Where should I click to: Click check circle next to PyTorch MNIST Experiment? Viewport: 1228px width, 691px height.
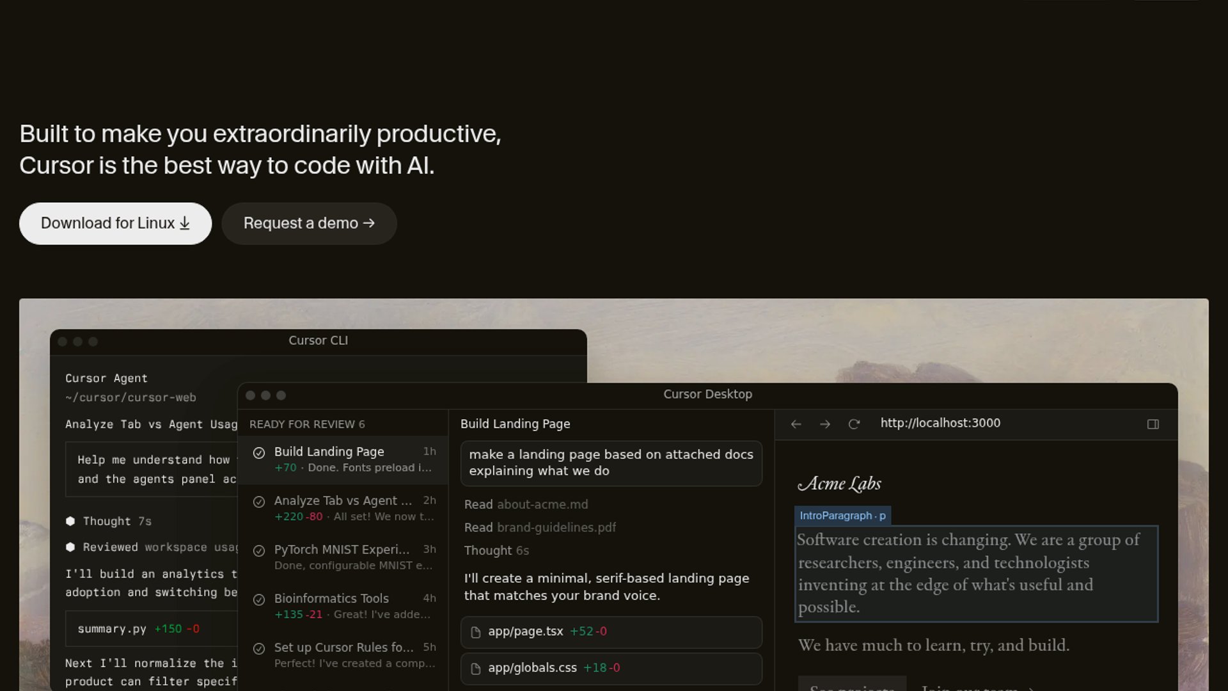click(259, 551)
